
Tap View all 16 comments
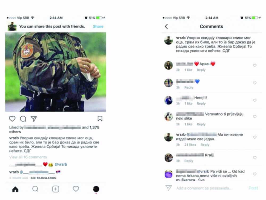point(28,157)
